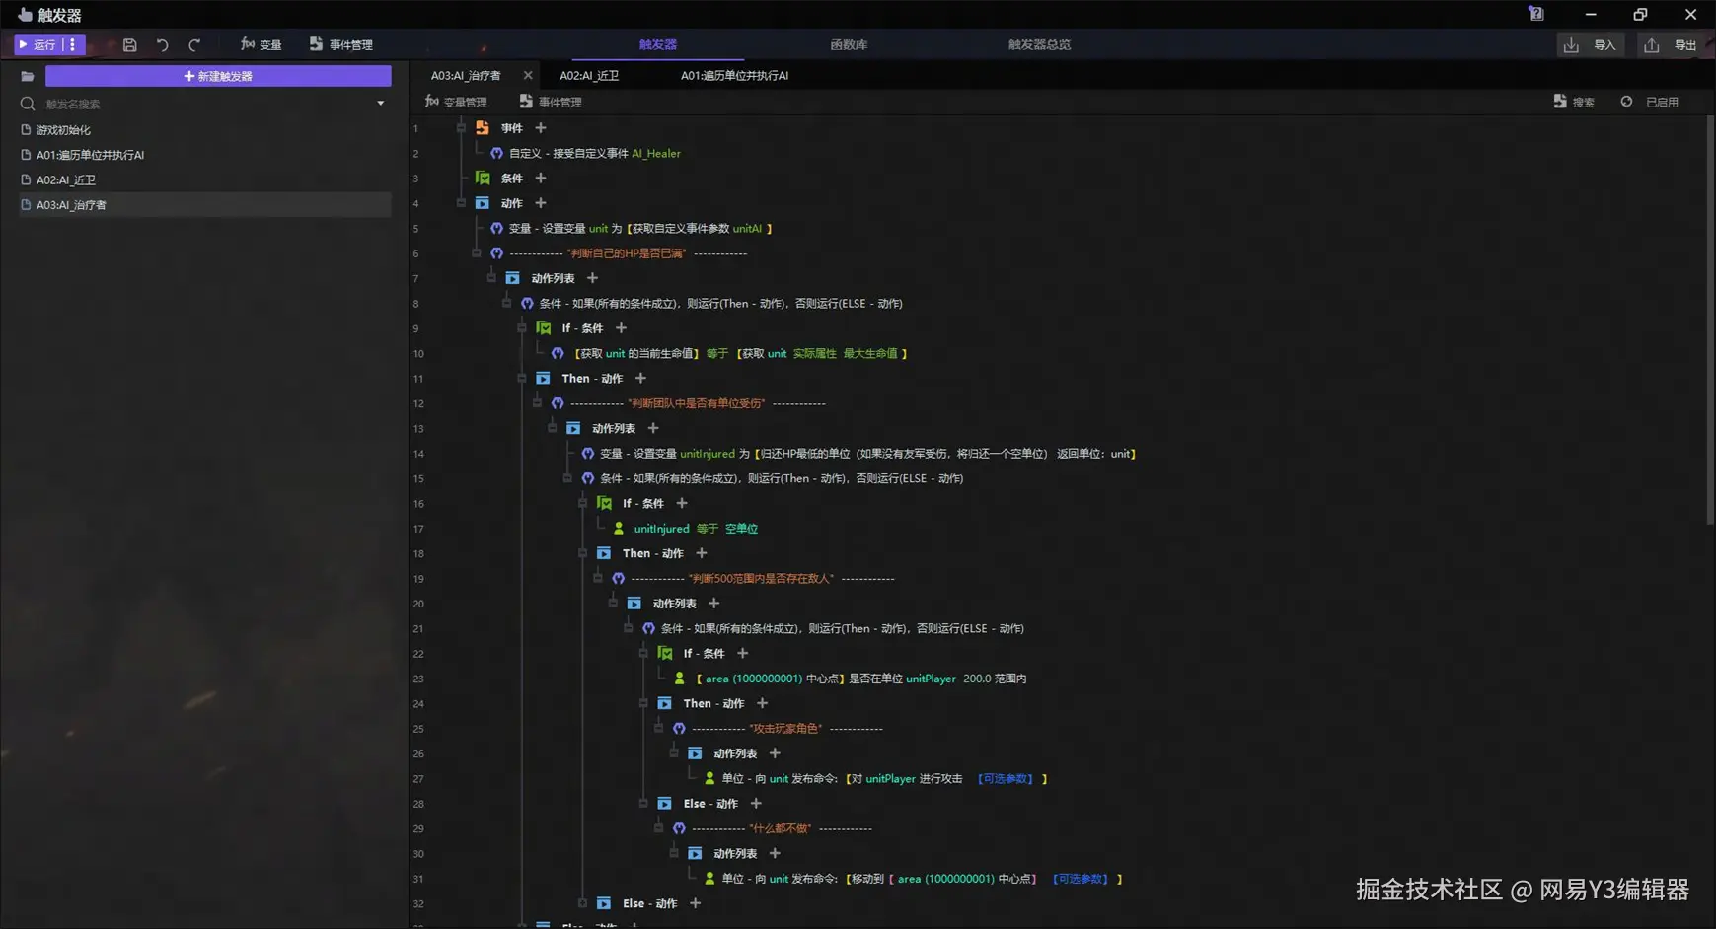
Task: Add a condition to If - 条件 on line 16
Action: coord(682,503)
